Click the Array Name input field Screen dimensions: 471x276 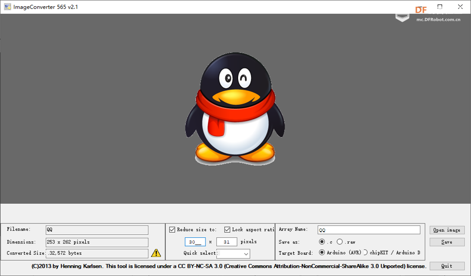point(369,230)
